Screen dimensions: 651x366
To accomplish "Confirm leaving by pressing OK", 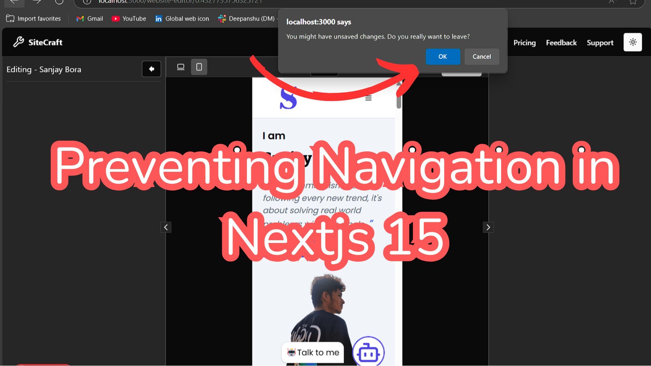I will pyautogui.click(x=442, y=57).
